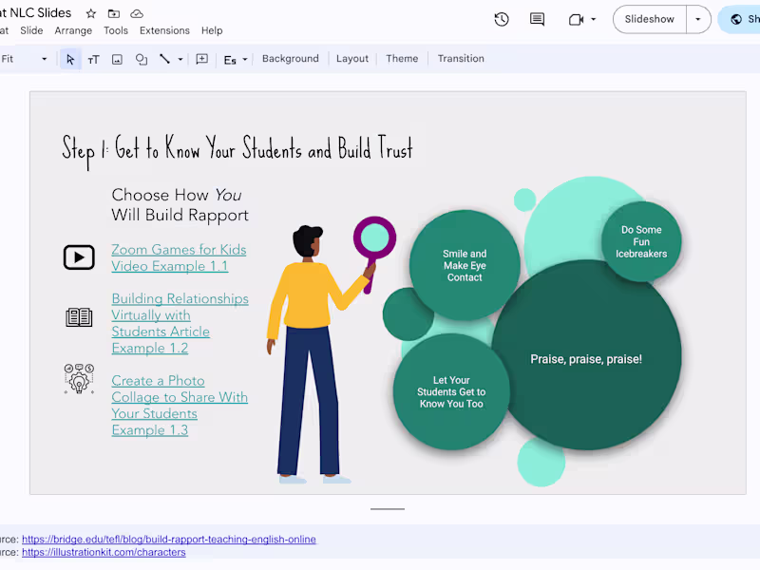
Task: Open the Transition panel
Action: (x=461, y=59)
